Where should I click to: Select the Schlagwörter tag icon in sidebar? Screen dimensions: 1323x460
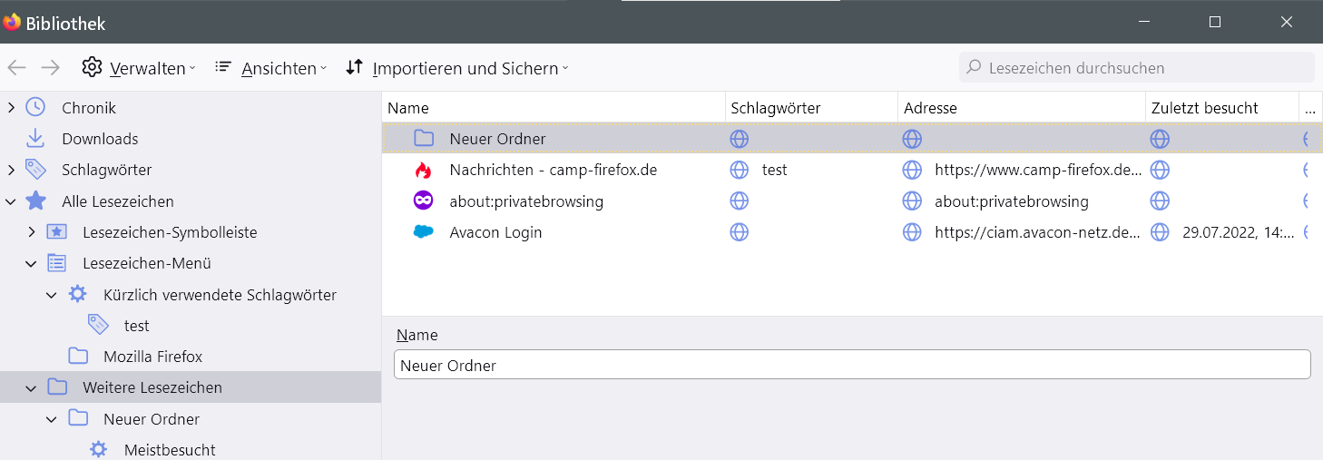pyautogui.click(x=35, y=170)
